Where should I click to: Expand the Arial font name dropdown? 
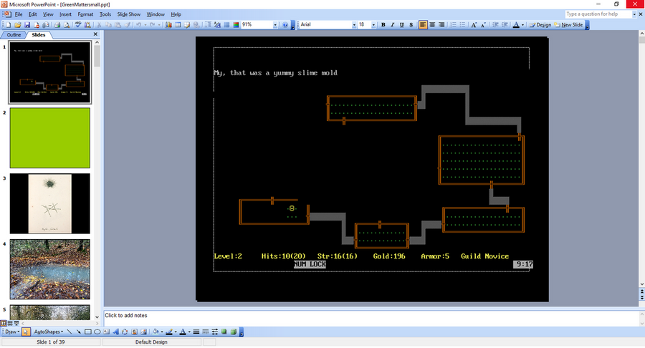pyautogui.click(x=353, y=24)
